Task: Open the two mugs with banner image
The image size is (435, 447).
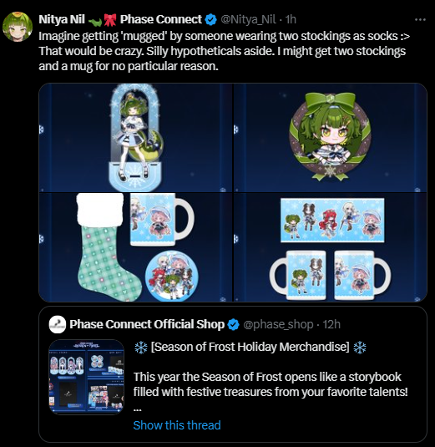Action: [330, 247]
